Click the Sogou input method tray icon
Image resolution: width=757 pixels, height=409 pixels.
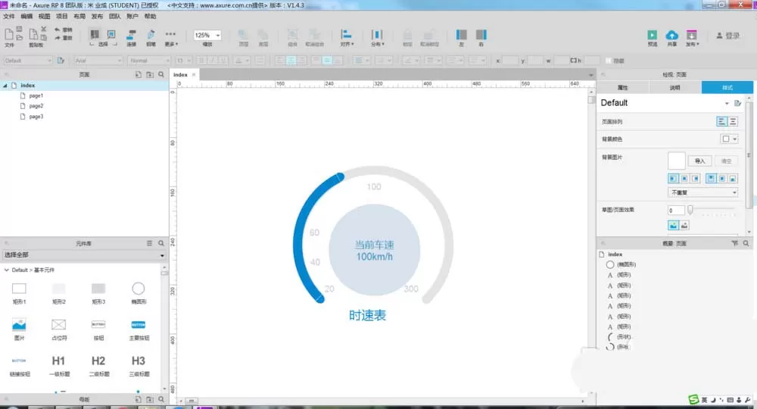tap(693, 399)
